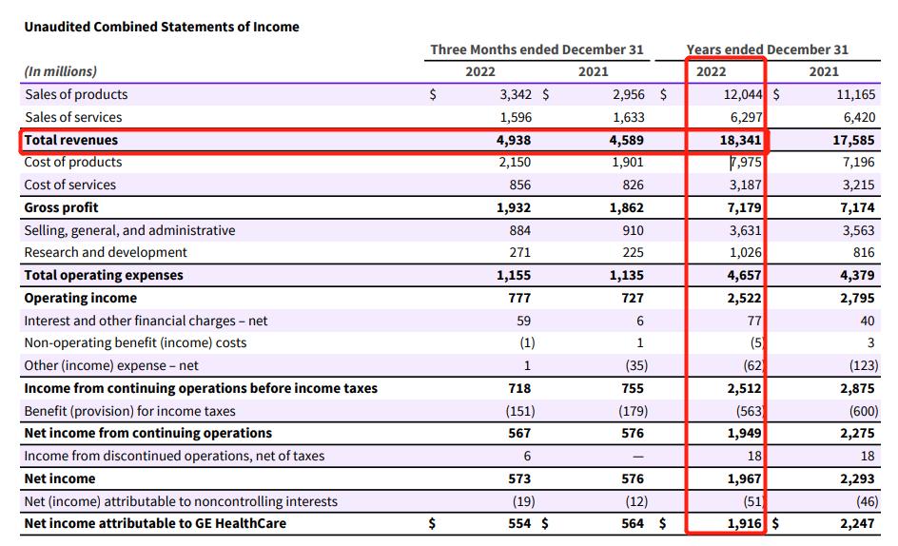Click interest charges value 59

(523, 321)
